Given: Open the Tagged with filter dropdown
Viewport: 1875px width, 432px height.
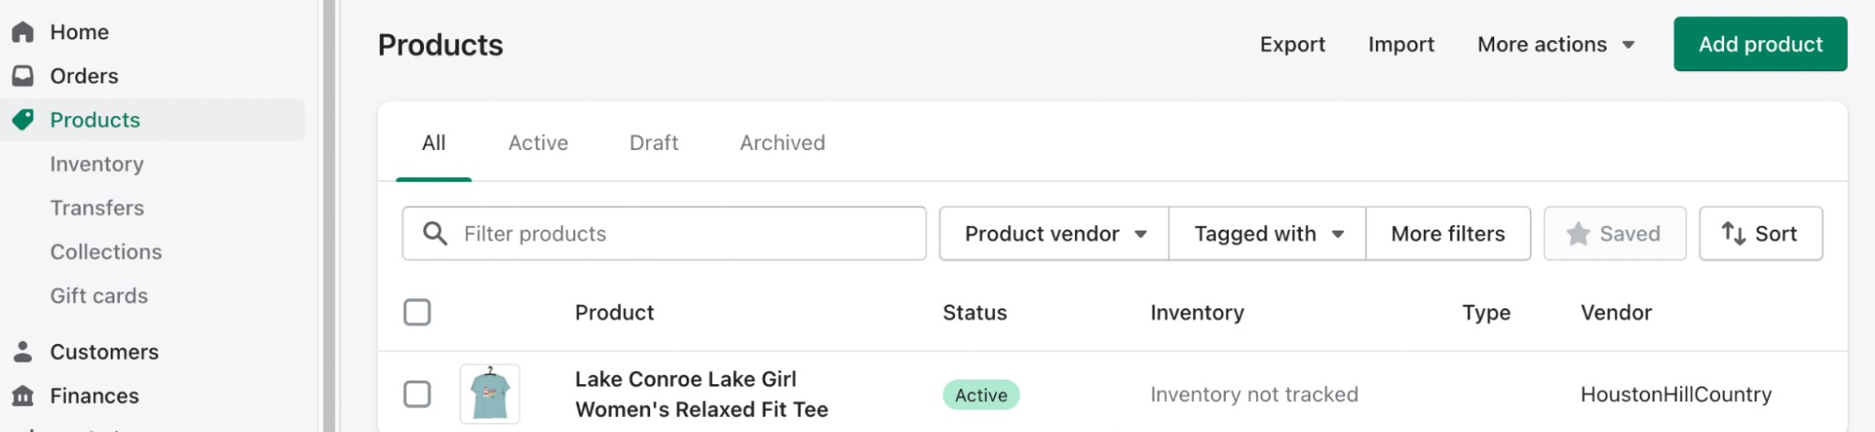Looking at the screenshot, I should click(x=1267, y=233).
